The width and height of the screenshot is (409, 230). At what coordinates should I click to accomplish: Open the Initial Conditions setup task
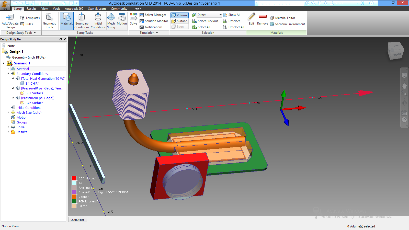point(98,21)
